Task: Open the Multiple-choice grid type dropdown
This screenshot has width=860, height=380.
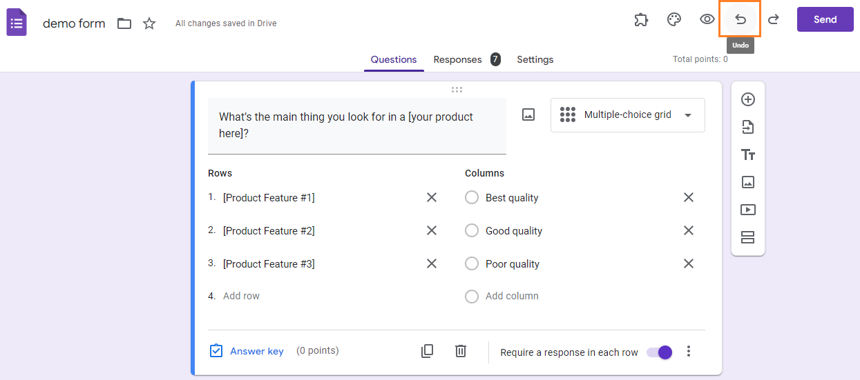Action: (x=628, y=115)
